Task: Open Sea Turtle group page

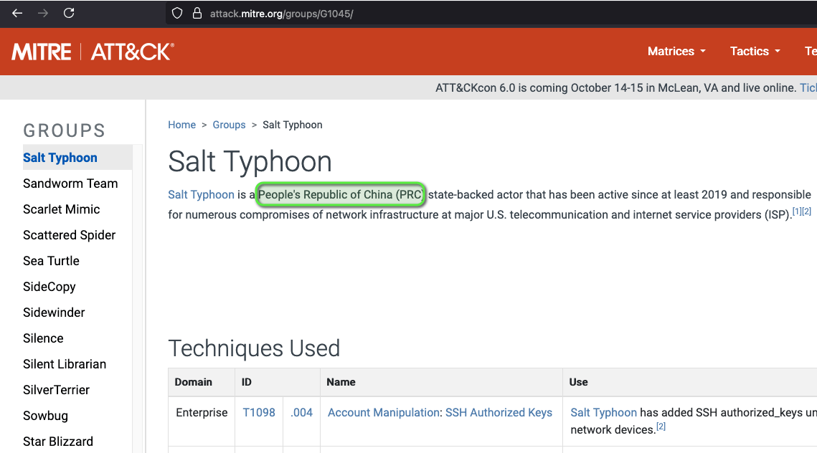Action: click(x=51, y=261)
